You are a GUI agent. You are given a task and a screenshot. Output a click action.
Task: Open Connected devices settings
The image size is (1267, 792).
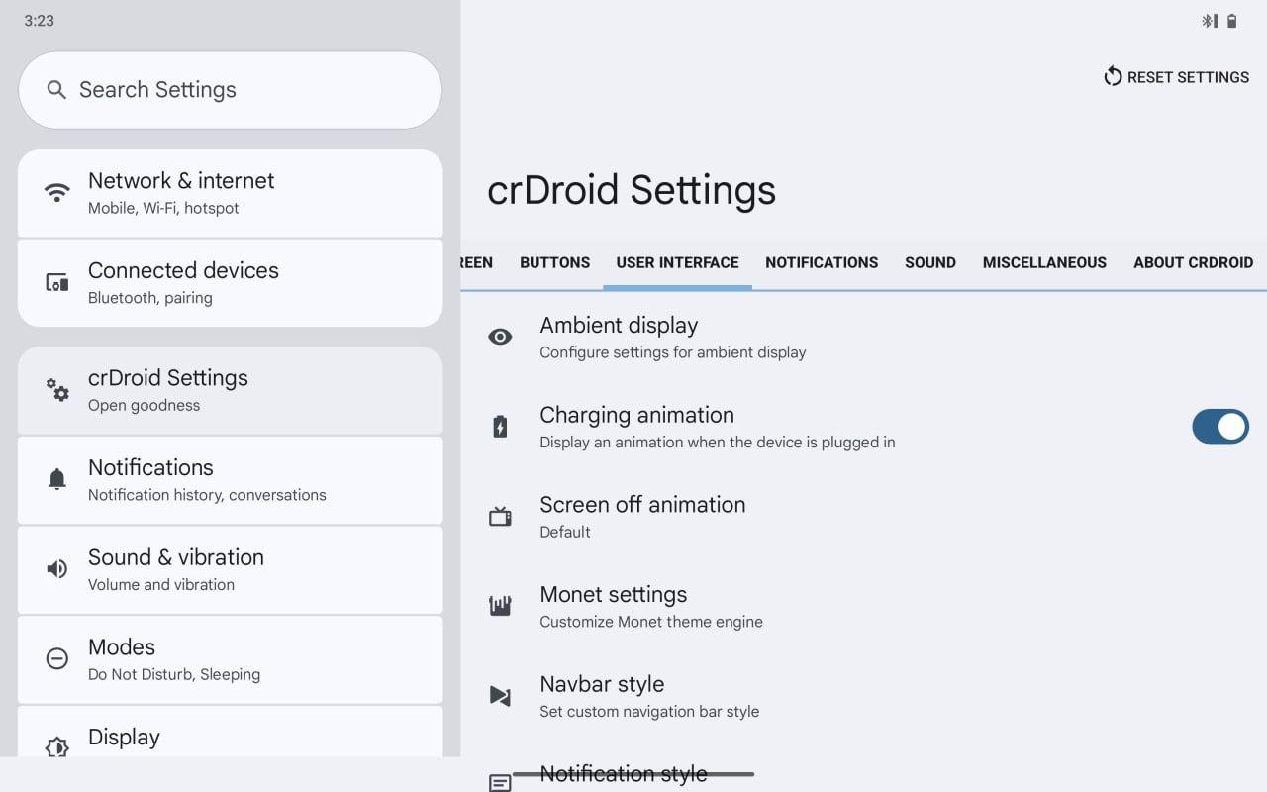(230, 283)
